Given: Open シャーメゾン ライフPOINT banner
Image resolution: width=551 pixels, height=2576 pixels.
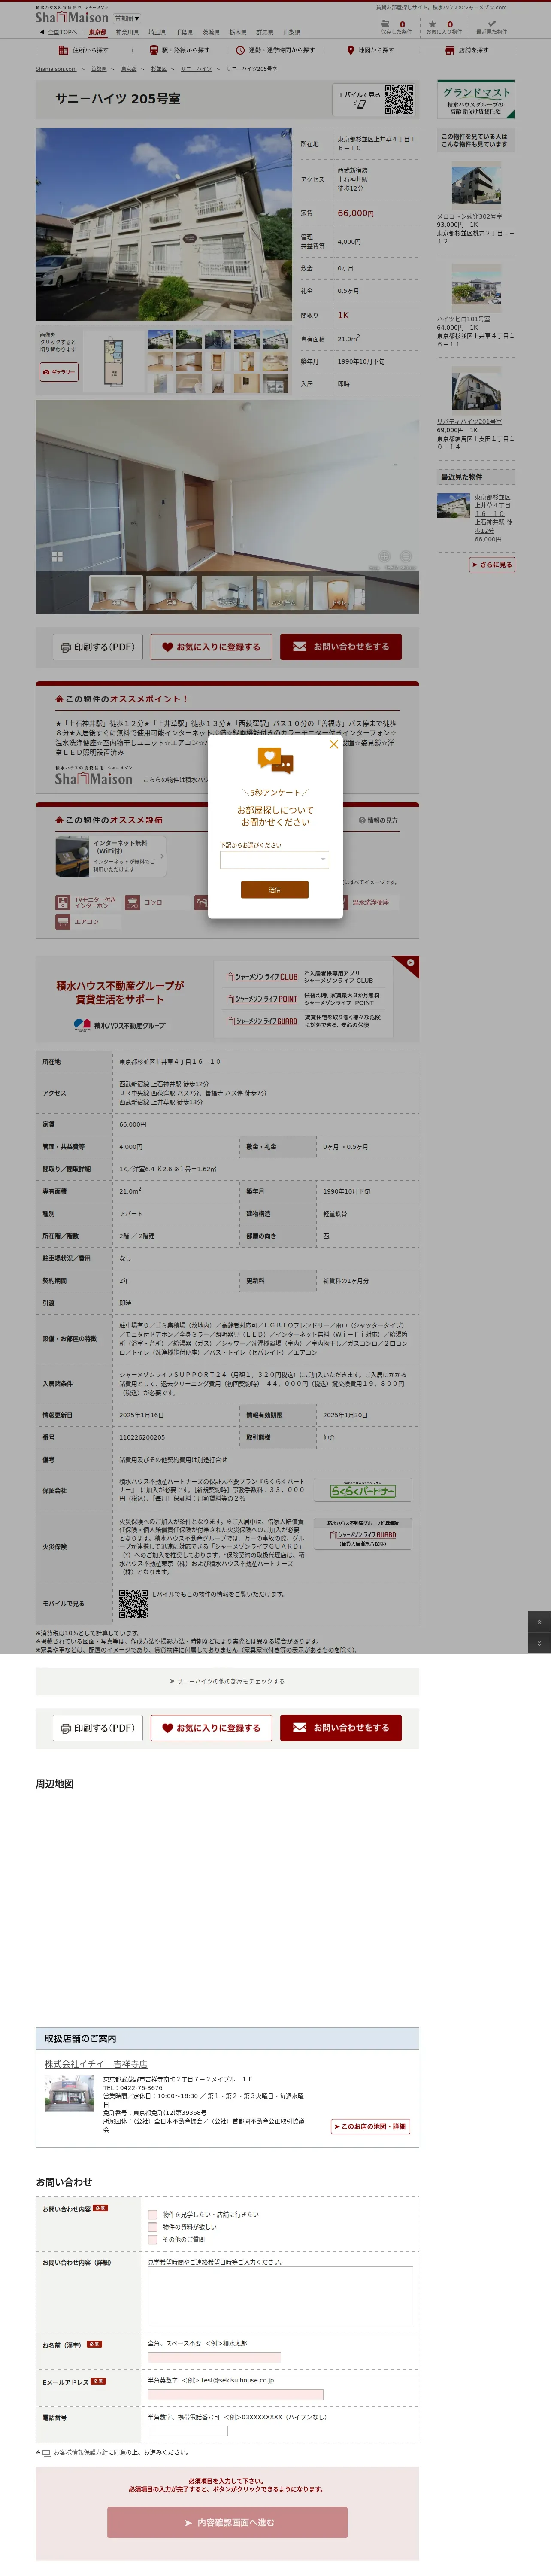Looking at the screenshot, I should (x=262, y=999).
